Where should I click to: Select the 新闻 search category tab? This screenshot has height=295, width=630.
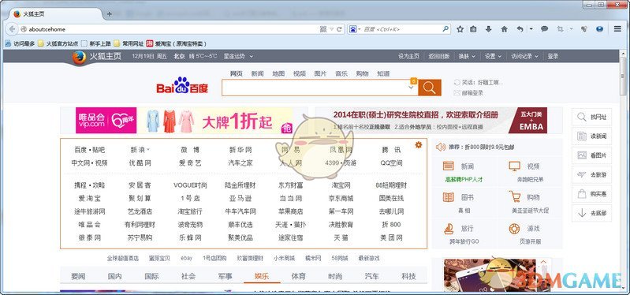[258, 73]
